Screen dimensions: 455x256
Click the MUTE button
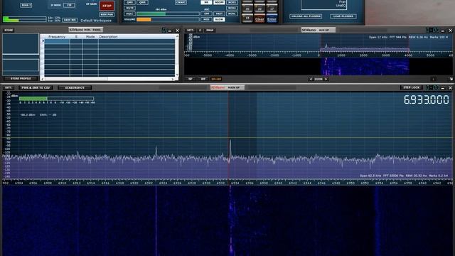coord(129,8)
